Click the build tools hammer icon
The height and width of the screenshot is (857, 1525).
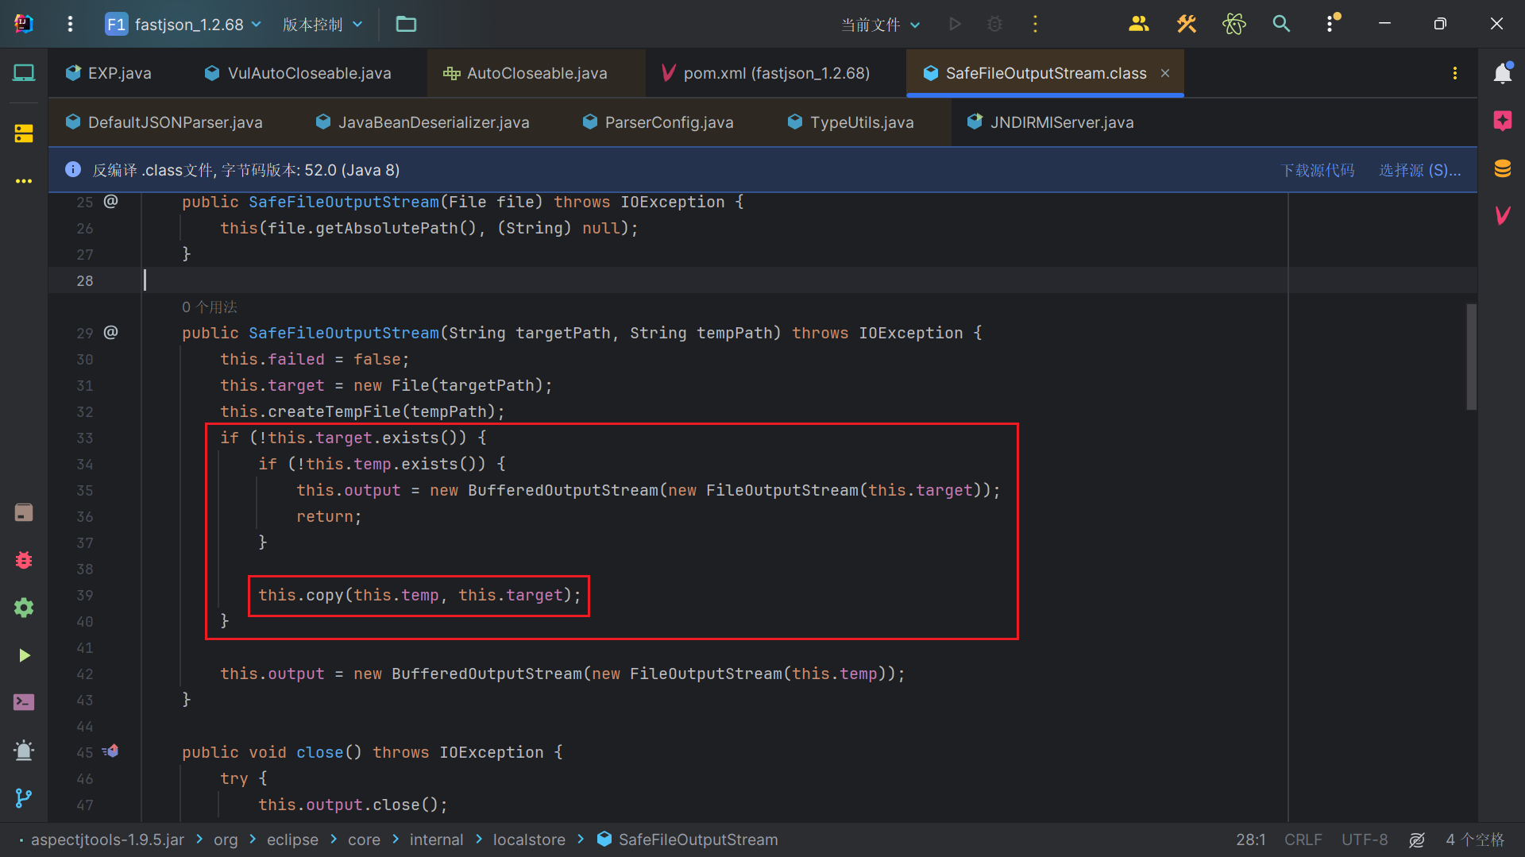click(x=1187, y=24)
